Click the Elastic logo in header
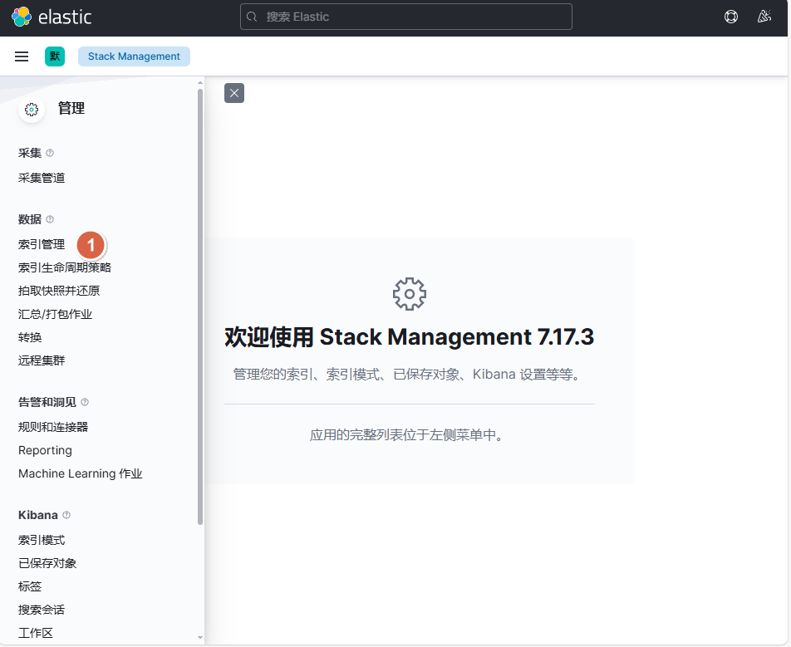Image resolution: width=791 pixels, height=647 pixels. pos(52,17)
